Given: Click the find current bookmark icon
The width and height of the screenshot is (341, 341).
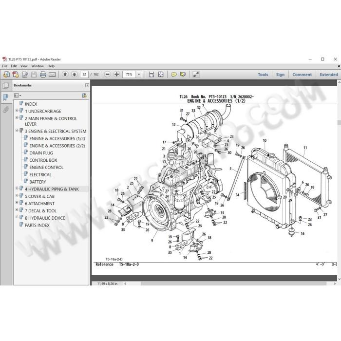Looking at the screenshot, I should tap(84, 95).
